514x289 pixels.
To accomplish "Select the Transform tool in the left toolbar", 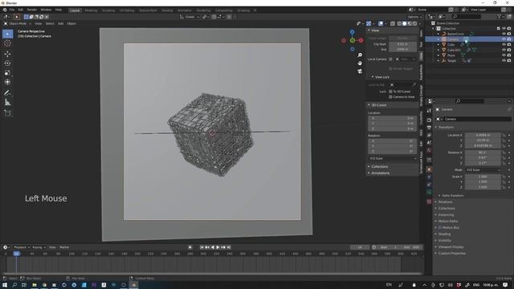I will point(7,82).
